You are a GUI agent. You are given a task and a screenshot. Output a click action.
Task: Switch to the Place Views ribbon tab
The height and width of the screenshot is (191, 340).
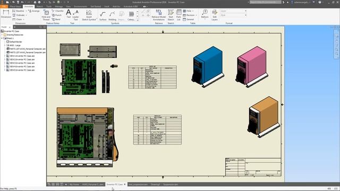[x=15, y=6]
